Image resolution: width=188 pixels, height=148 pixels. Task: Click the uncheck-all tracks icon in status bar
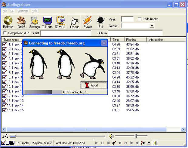(8, 143)
